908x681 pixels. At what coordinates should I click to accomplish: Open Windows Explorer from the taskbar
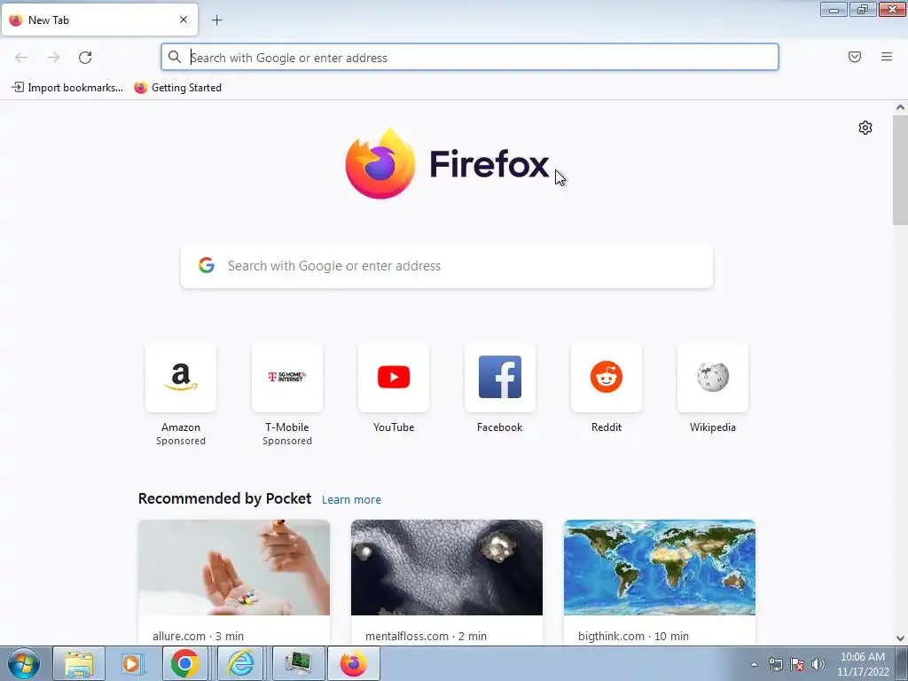tap(79, 663)
